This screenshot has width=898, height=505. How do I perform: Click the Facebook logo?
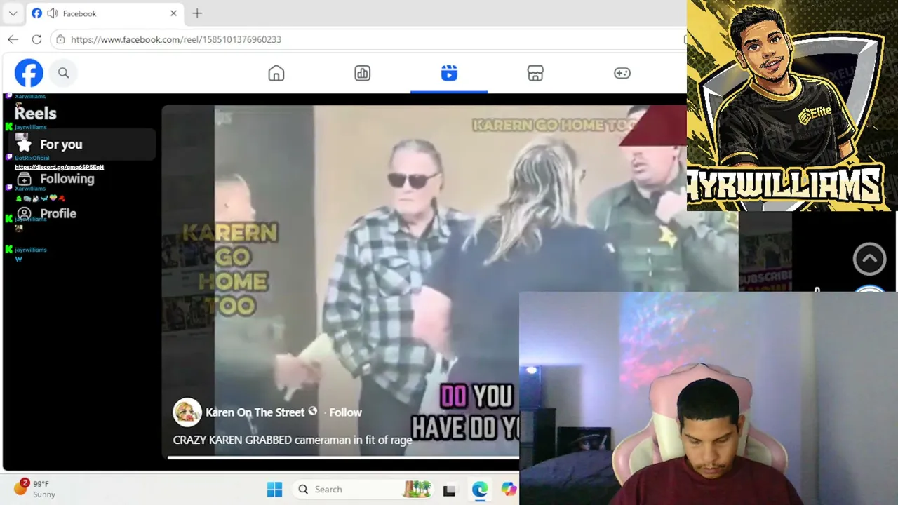(x=29, y=73)
